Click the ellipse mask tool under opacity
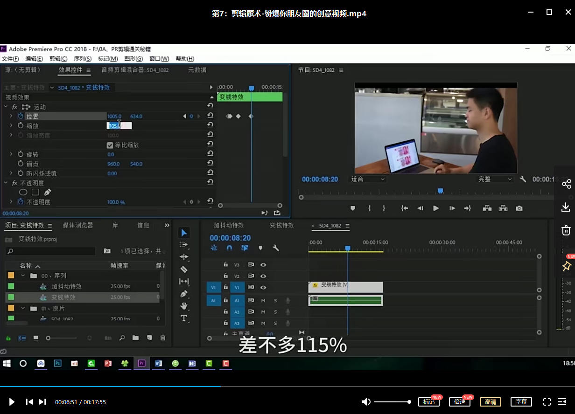The image size is (575, 414). [23, 192]
